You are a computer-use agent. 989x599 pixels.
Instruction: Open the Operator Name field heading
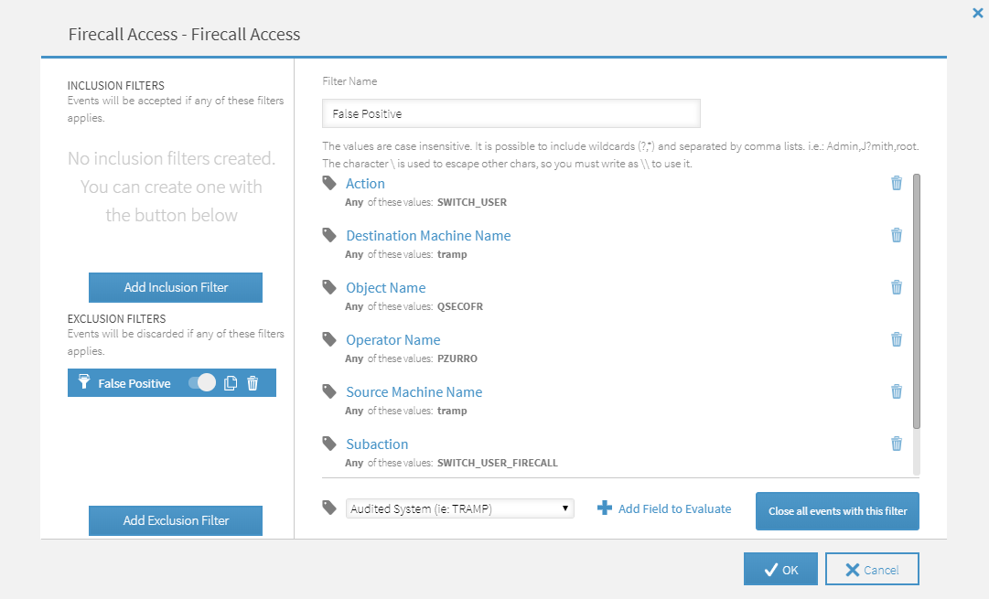(x=392, y=339)
